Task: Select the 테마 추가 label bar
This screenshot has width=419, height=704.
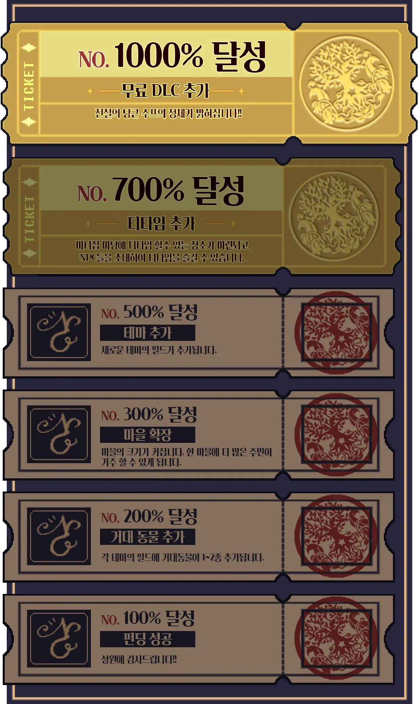Action: [x=148, y=333]
